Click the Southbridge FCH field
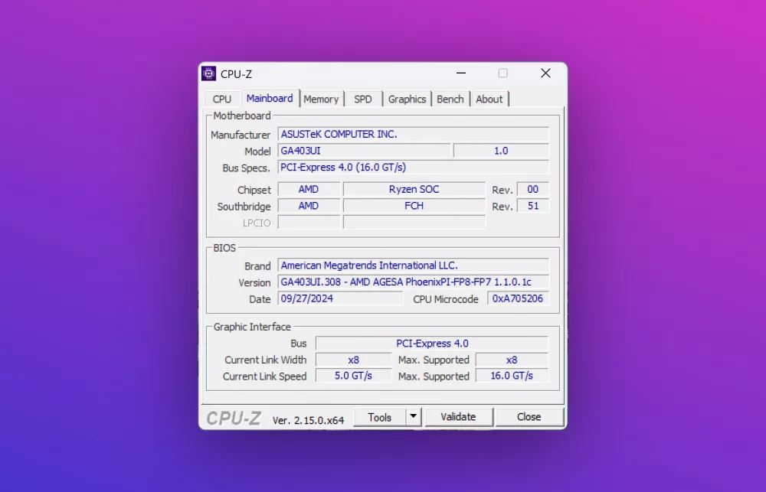 (x=414, y=206)
